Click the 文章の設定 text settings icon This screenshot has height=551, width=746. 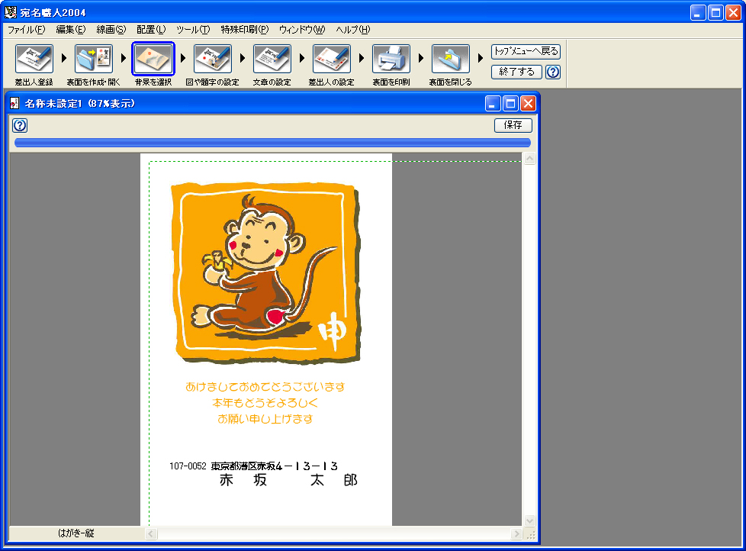coord(272,59)
